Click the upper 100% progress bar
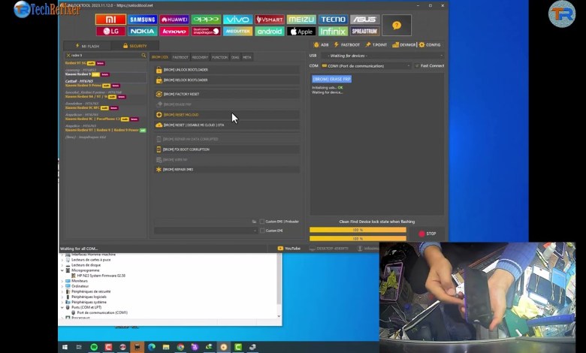586x353 pixels. point(358,230)
